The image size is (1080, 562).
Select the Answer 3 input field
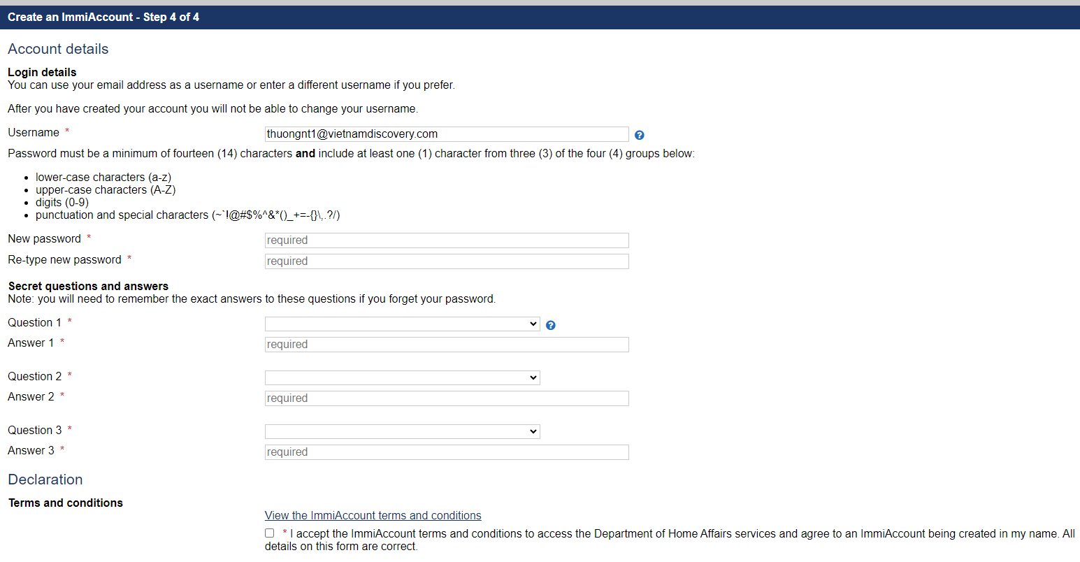coord(447,452)
